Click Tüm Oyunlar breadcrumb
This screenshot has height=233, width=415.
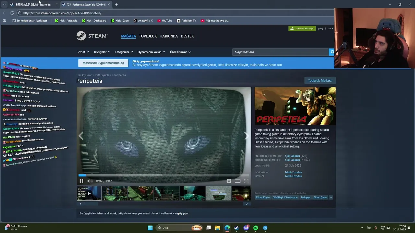click(x=84, y=75)
